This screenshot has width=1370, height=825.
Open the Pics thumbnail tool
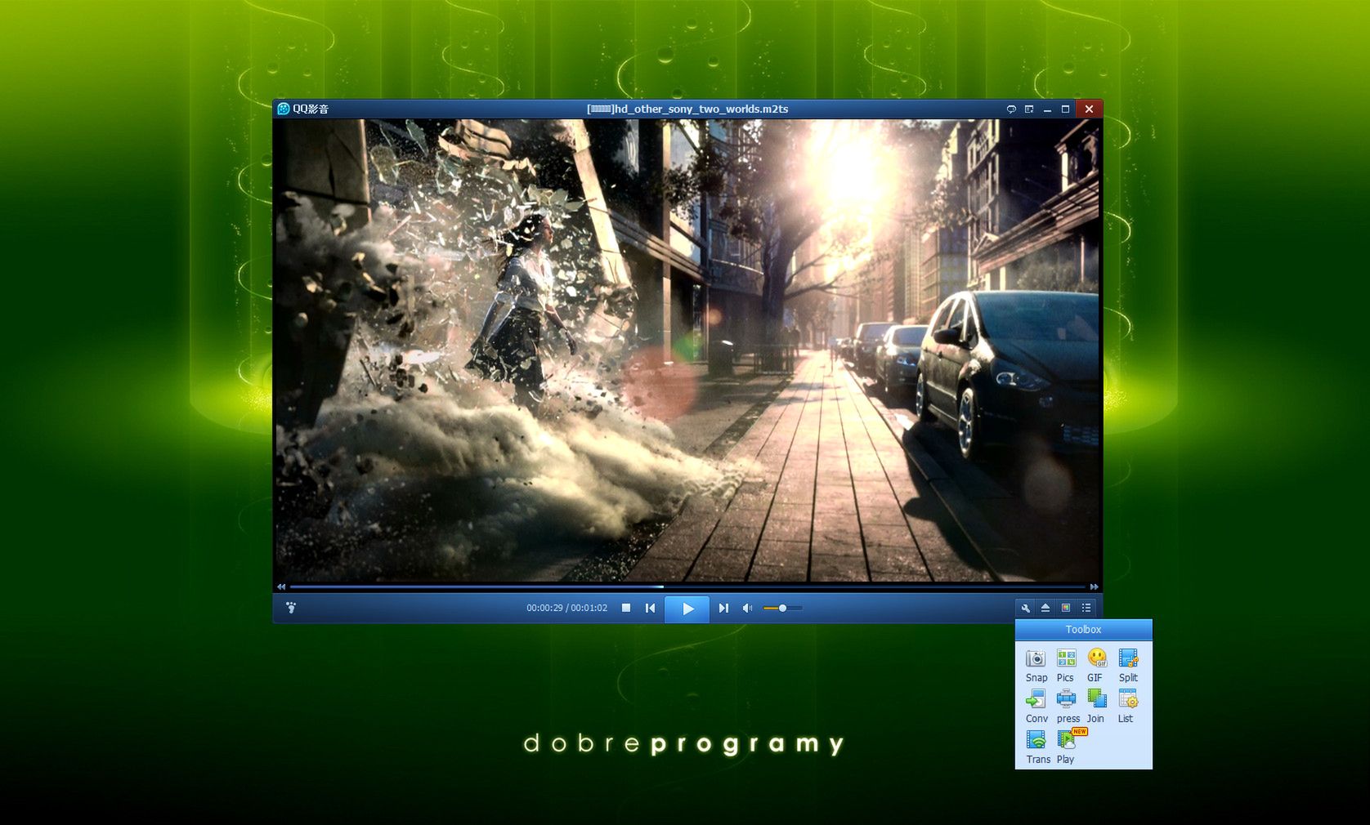[x=1066, y=666]
